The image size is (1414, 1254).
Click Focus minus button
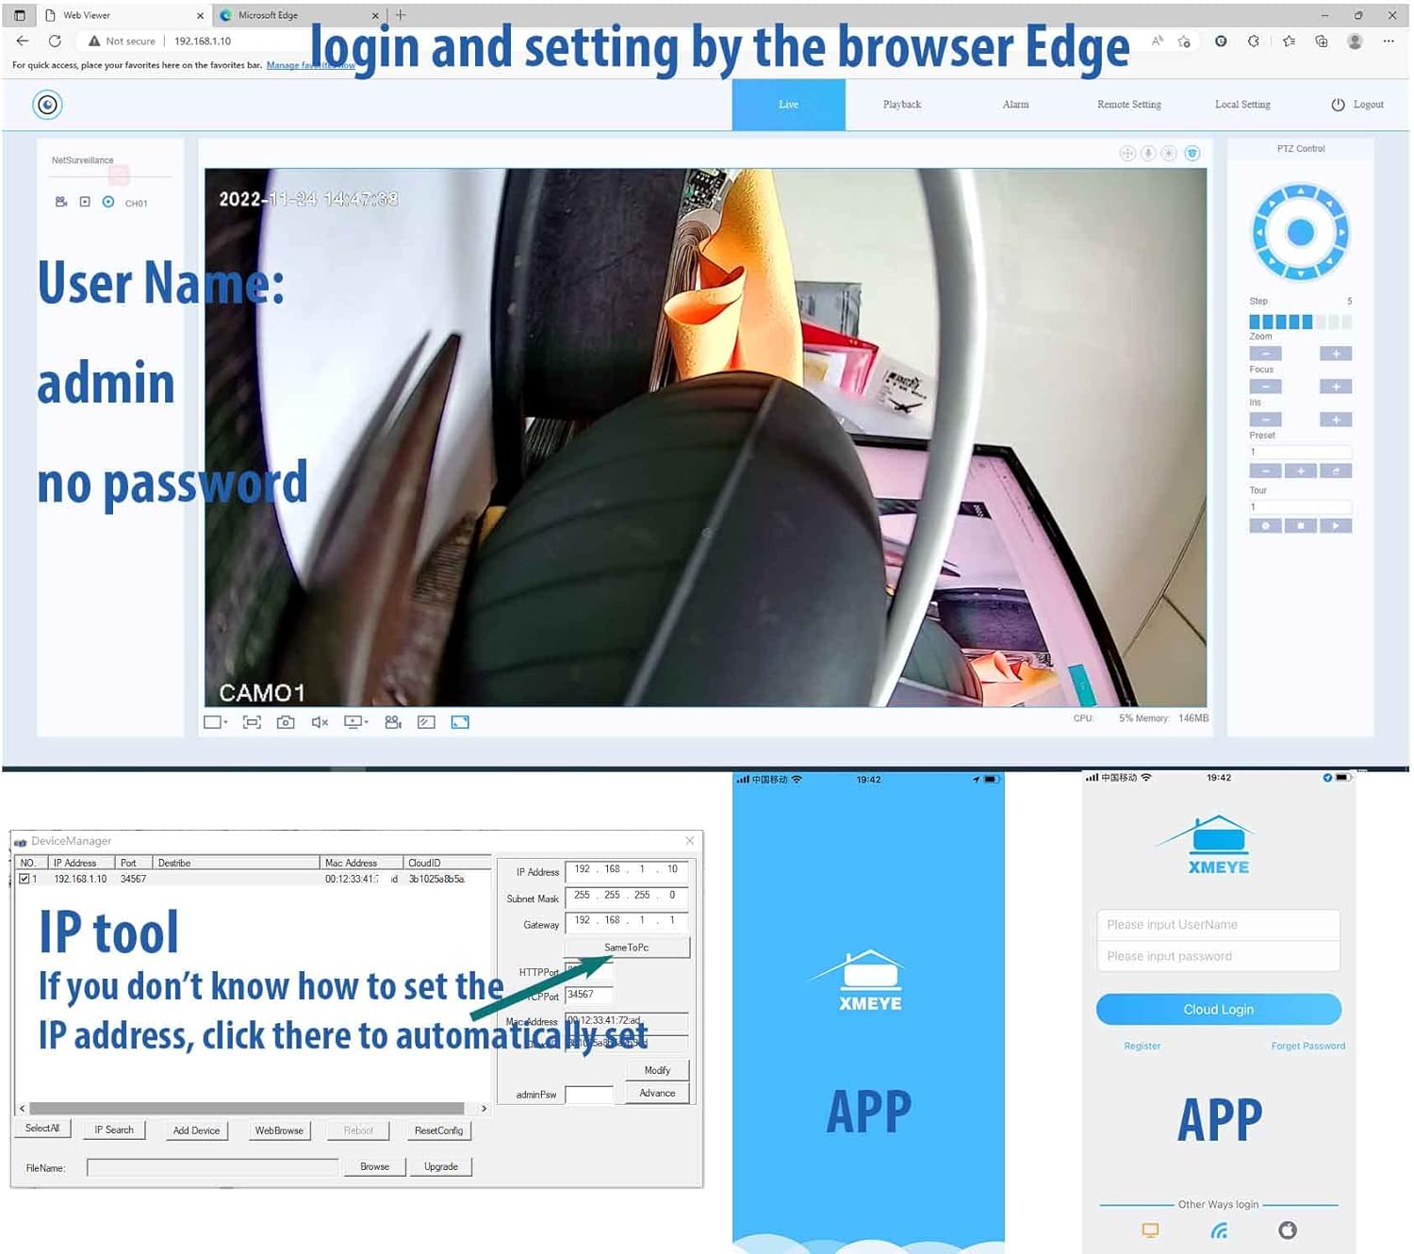point(1265,387)
